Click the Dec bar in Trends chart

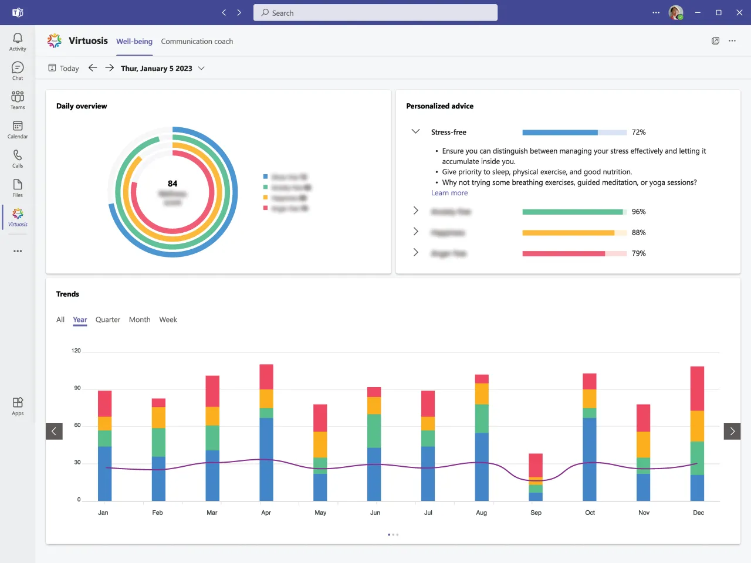(698, 433)
